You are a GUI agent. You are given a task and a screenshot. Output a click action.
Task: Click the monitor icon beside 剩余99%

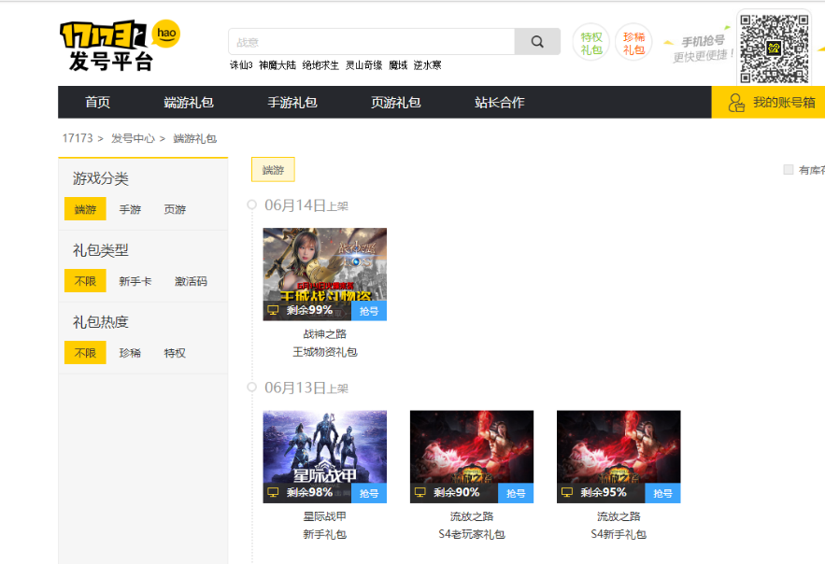tap(273, 310)
